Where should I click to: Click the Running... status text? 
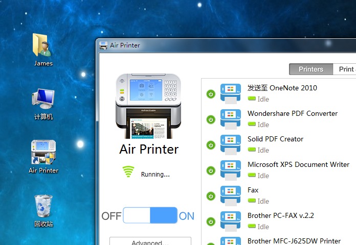(x=155, y=174)
